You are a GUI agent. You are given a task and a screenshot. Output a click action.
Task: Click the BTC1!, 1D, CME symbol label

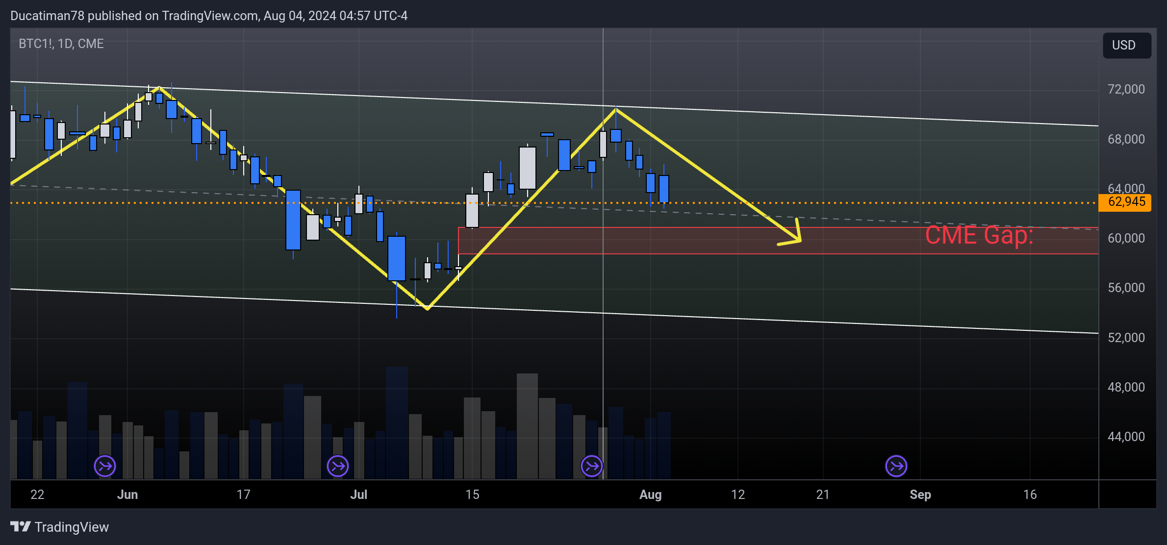[61, 44]
